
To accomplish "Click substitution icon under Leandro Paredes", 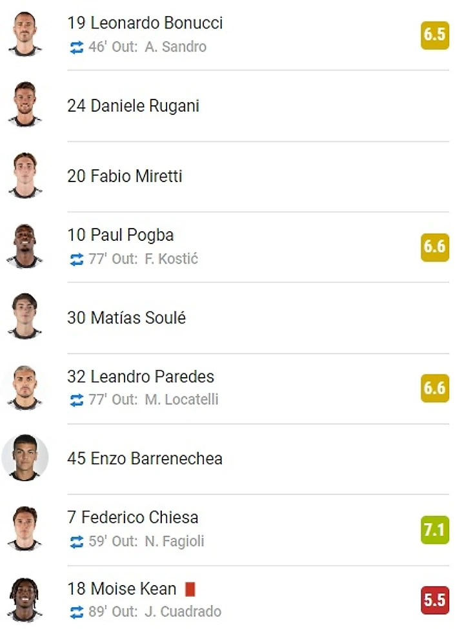I will [x=76, y=400].
